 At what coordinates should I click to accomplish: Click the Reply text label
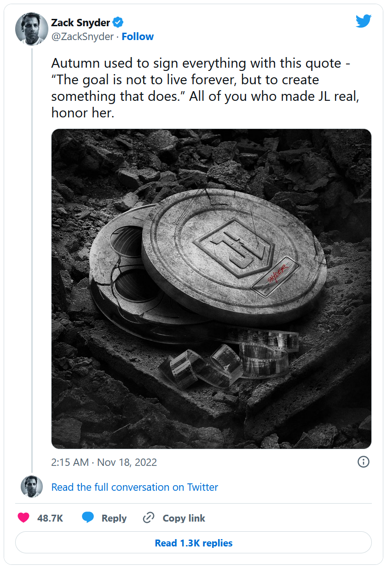[x=114, y=518]
